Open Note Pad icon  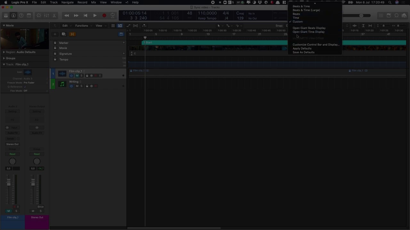pos(389,15)
